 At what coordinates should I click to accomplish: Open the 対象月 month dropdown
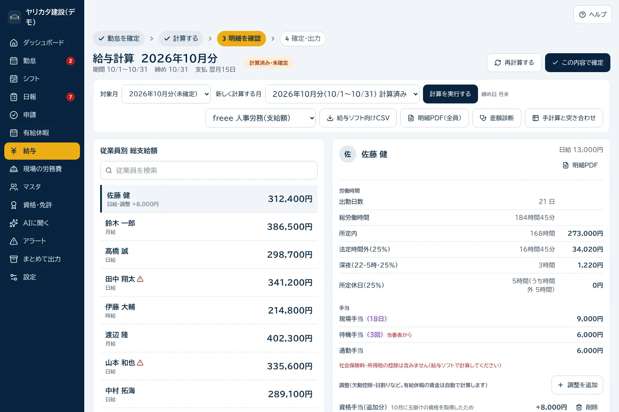[x=166, y=94]
